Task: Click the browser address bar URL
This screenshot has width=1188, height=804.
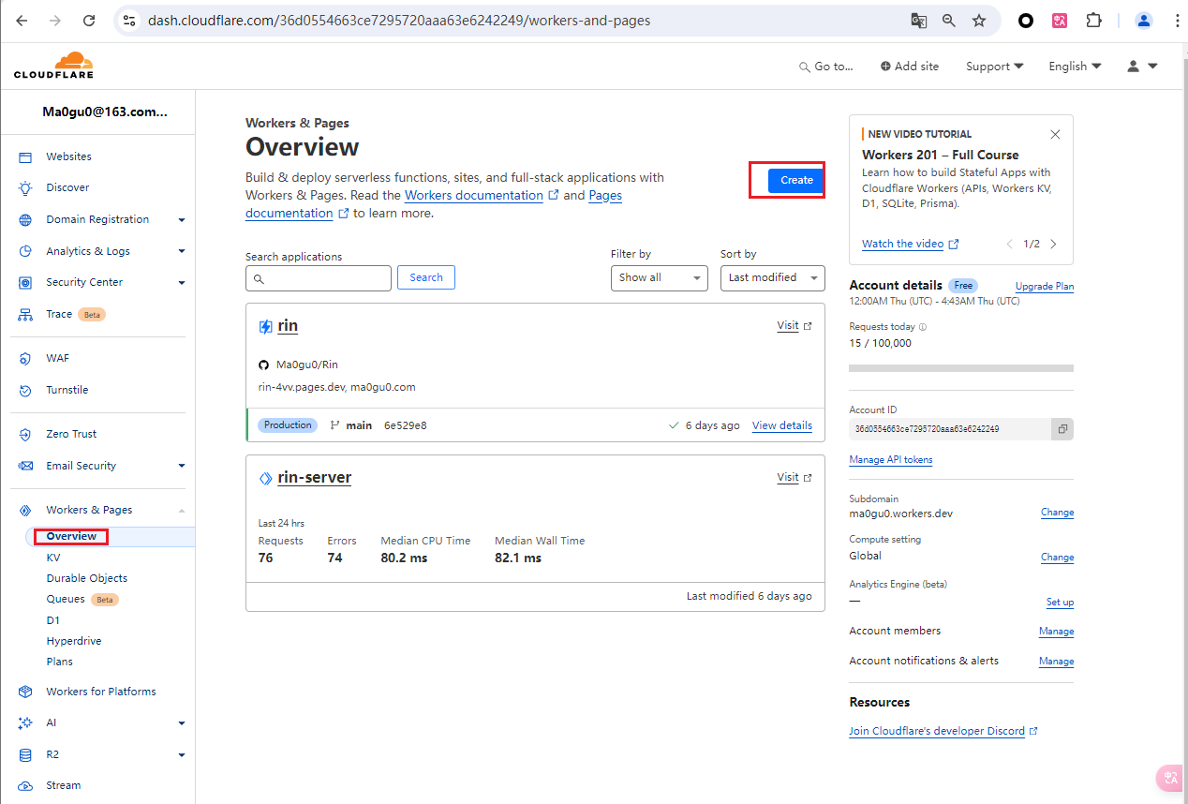Action: coord(399,21)
